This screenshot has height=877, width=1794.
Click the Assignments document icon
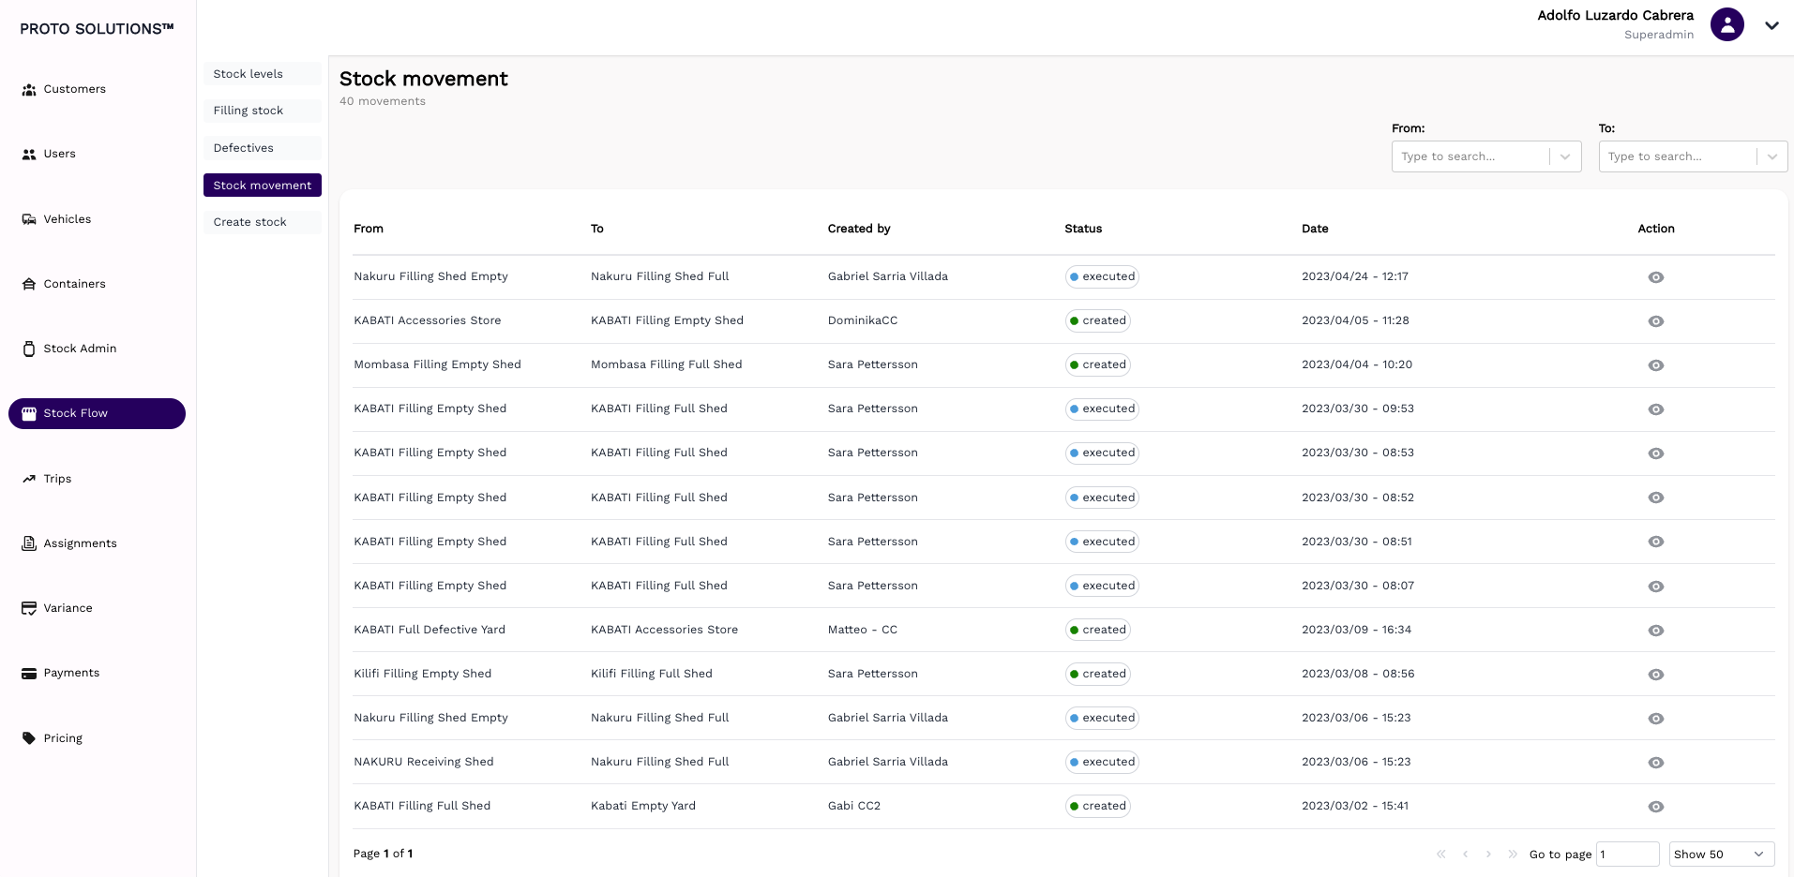(29, 543)
